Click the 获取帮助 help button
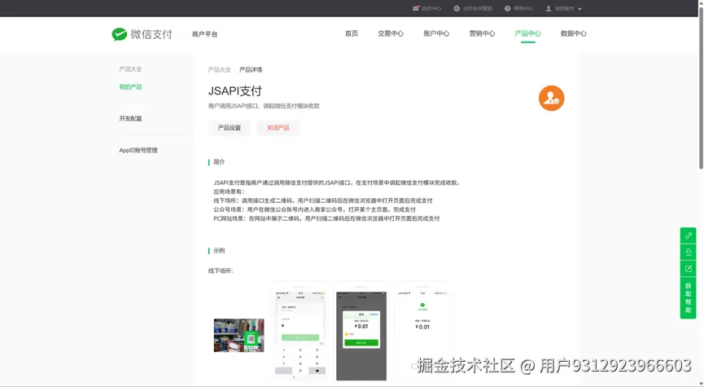 pyautogui.click(x=688, y=298)
